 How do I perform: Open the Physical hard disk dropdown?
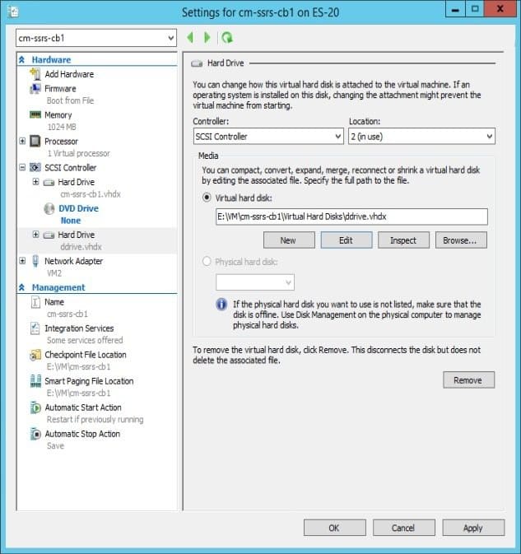[x=255, y=282]
